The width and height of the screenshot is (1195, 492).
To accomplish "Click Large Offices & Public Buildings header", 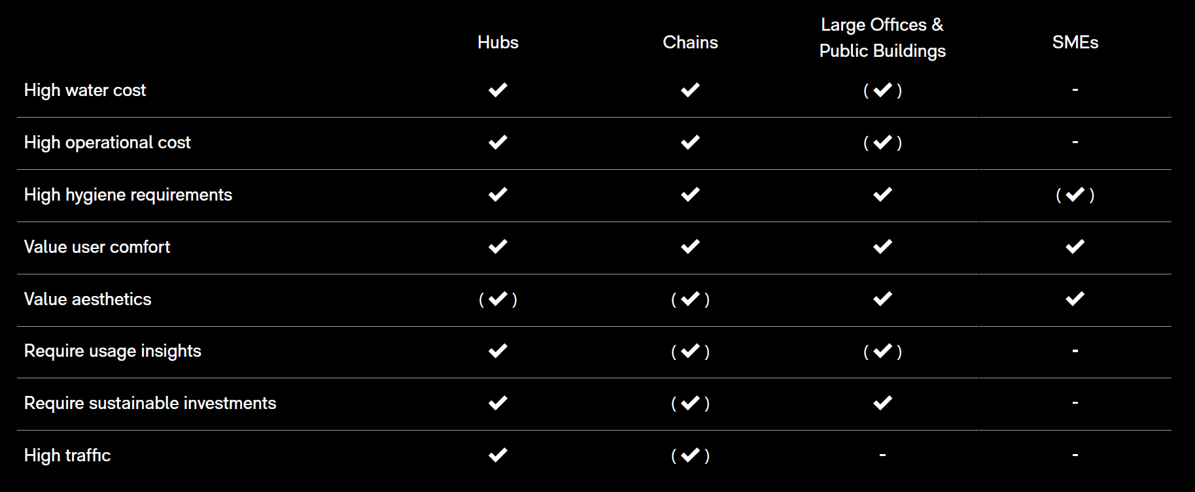I will (x=882, y=38).
